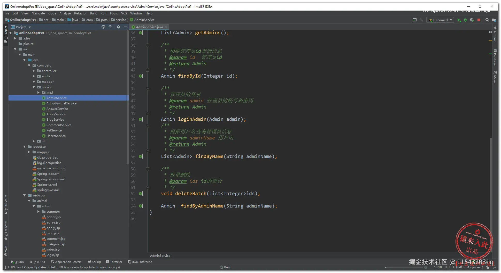Image resolution: width=501 pixels, height=273 pixels.
Task: Toggle the read-only lock icon in status bar
Action: tap(488, 267)
